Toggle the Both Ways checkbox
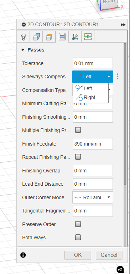Image resolution: width=135 pixels, height=274 pixels. (x=78, y=237)
